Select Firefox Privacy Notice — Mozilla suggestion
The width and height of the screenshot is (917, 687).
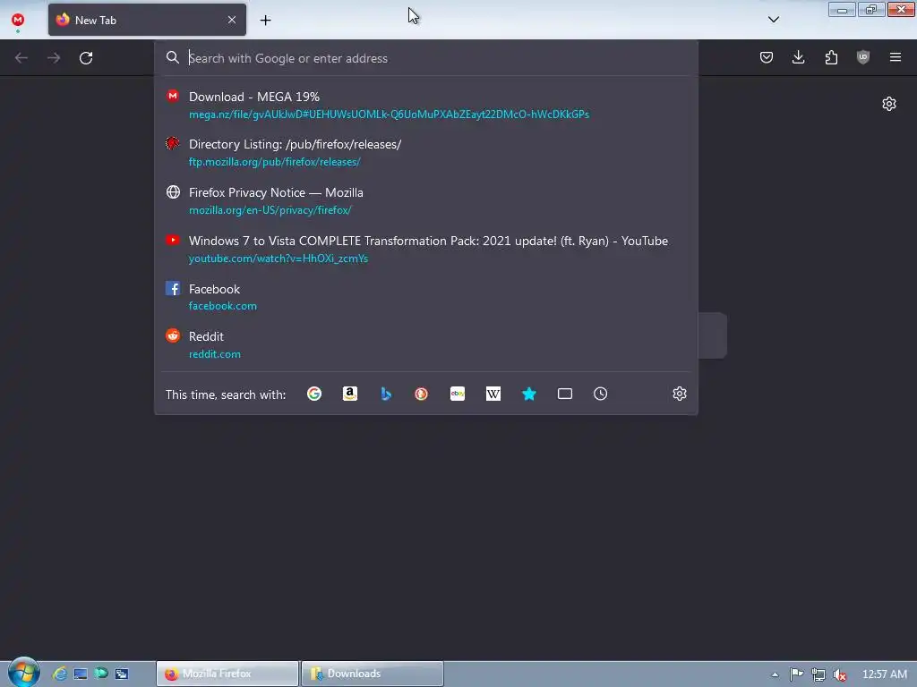[x=425, y=200]
